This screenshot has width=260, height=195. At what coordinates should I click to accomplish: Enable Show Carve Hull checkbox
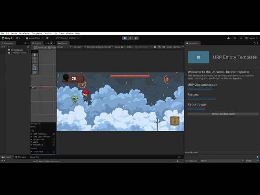coord(54,152)
